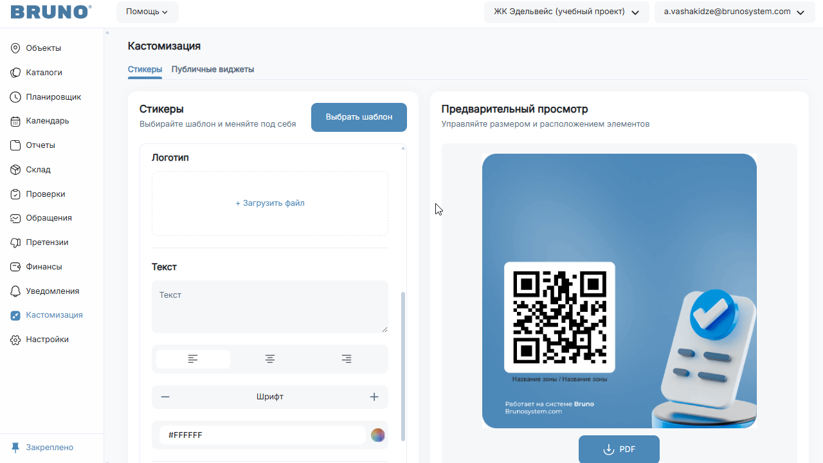The width and height of the screenshot is (823, 463).
Task: Open the Планировщик section
Action: [53, 97]
